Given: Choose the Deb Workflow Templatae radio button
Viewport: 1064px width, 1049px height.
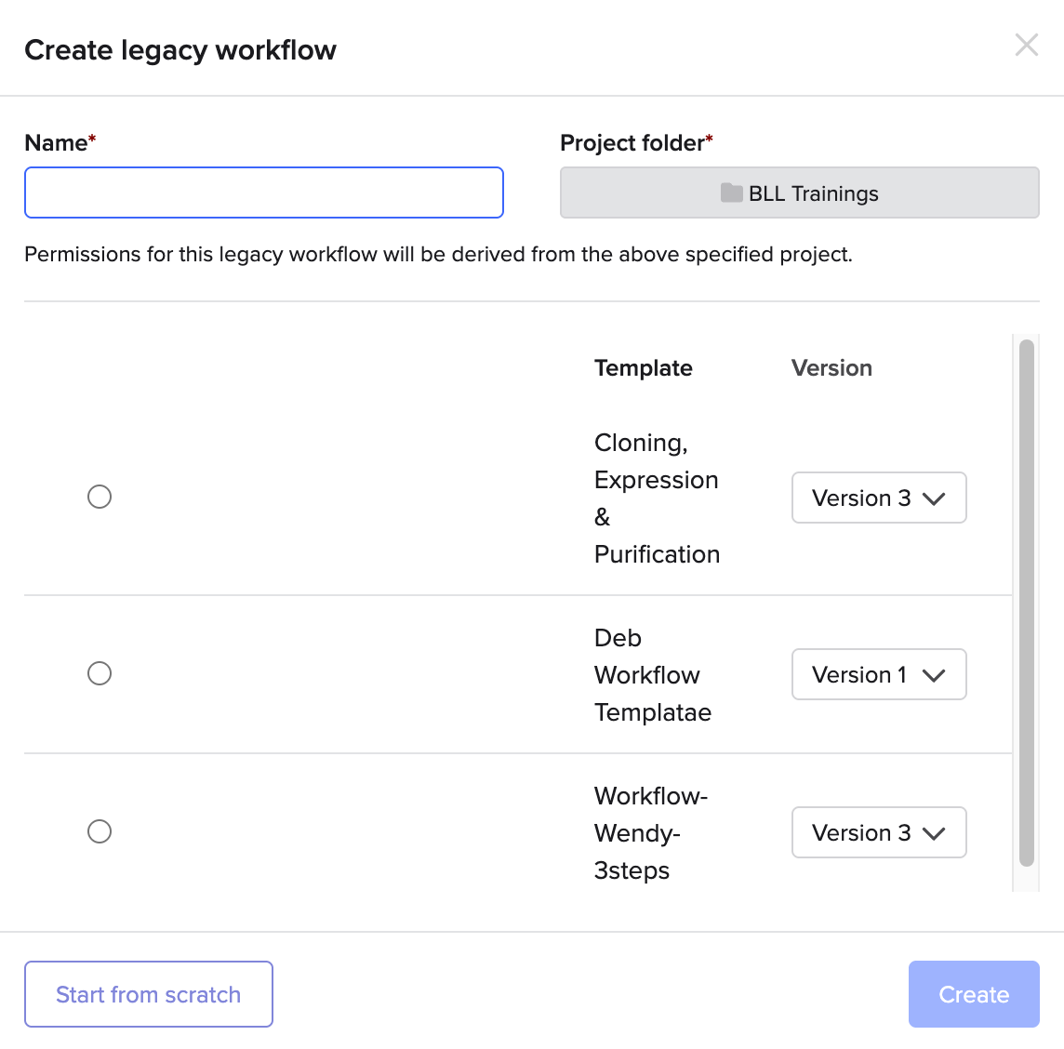Looking at the screenshot, I should (100, 673).
